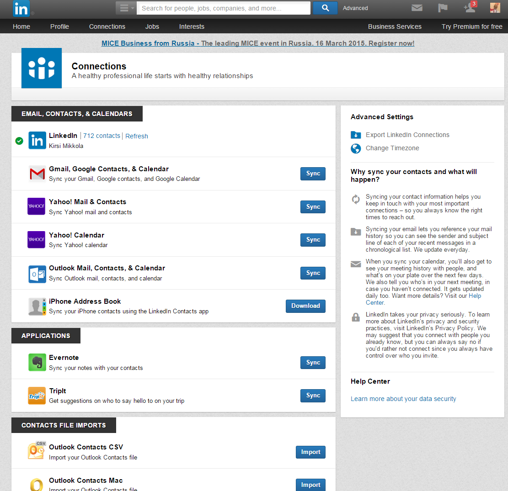Sync Outlook Mail, Contacts, & Calendar
The width and height of the screenshot is (508, 491).
coord(313,273)
